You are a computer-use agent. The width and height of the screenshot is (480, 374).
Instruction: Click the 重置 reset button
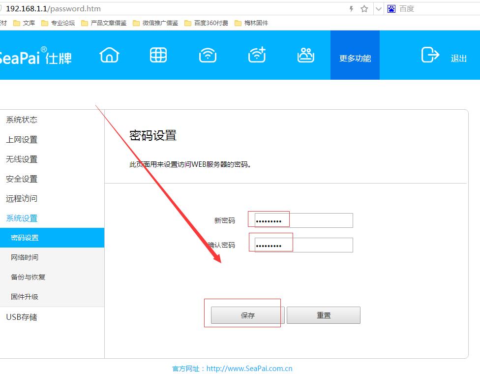(x=324, y=315)
